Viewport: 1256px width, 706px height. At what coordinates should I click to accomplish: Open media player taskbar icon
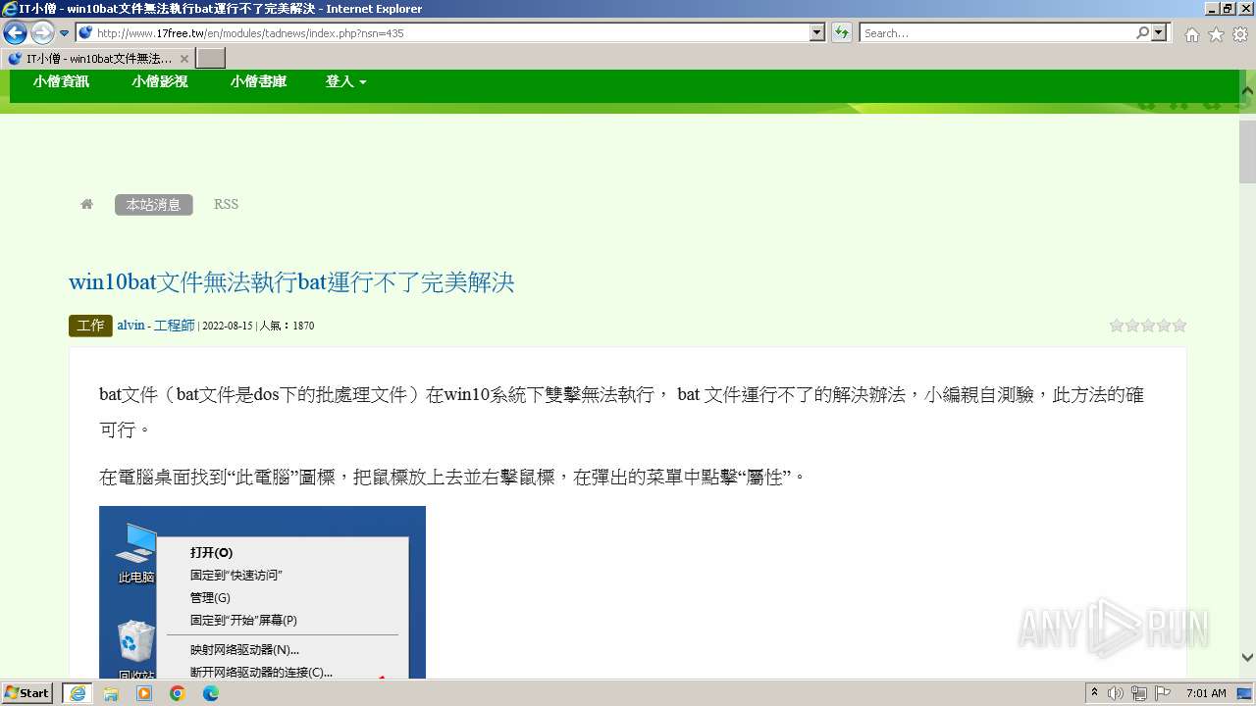click(144, 693)
